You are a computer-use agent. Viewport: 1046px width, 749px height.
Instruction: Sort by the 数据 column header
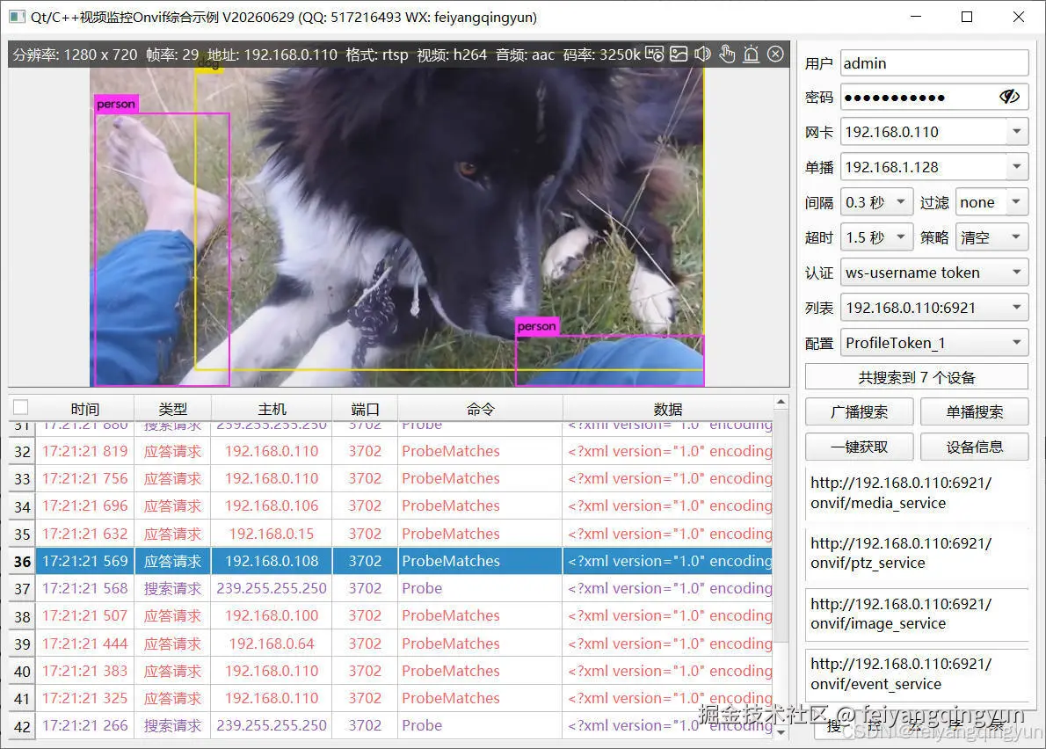point(668,408)
